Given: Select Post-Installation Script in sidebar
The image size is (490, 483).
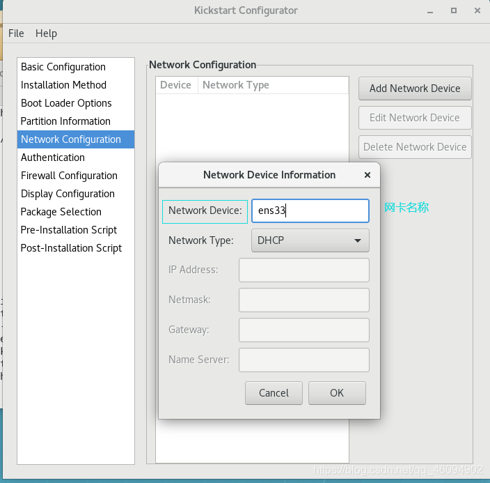Looking at the screenshot, I should (x=76, y=248).
